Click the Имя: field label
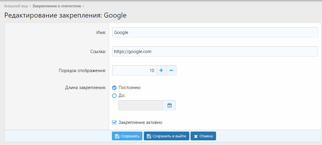The image size is (322, 145). click(101, 33)
